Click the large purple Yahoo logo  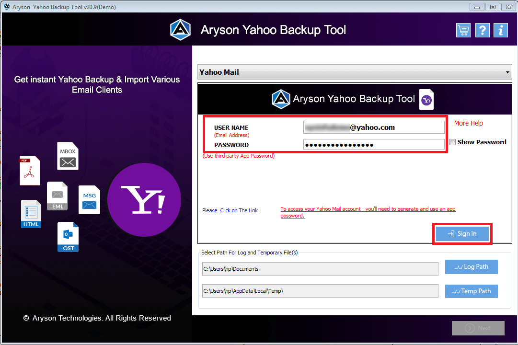144,200
